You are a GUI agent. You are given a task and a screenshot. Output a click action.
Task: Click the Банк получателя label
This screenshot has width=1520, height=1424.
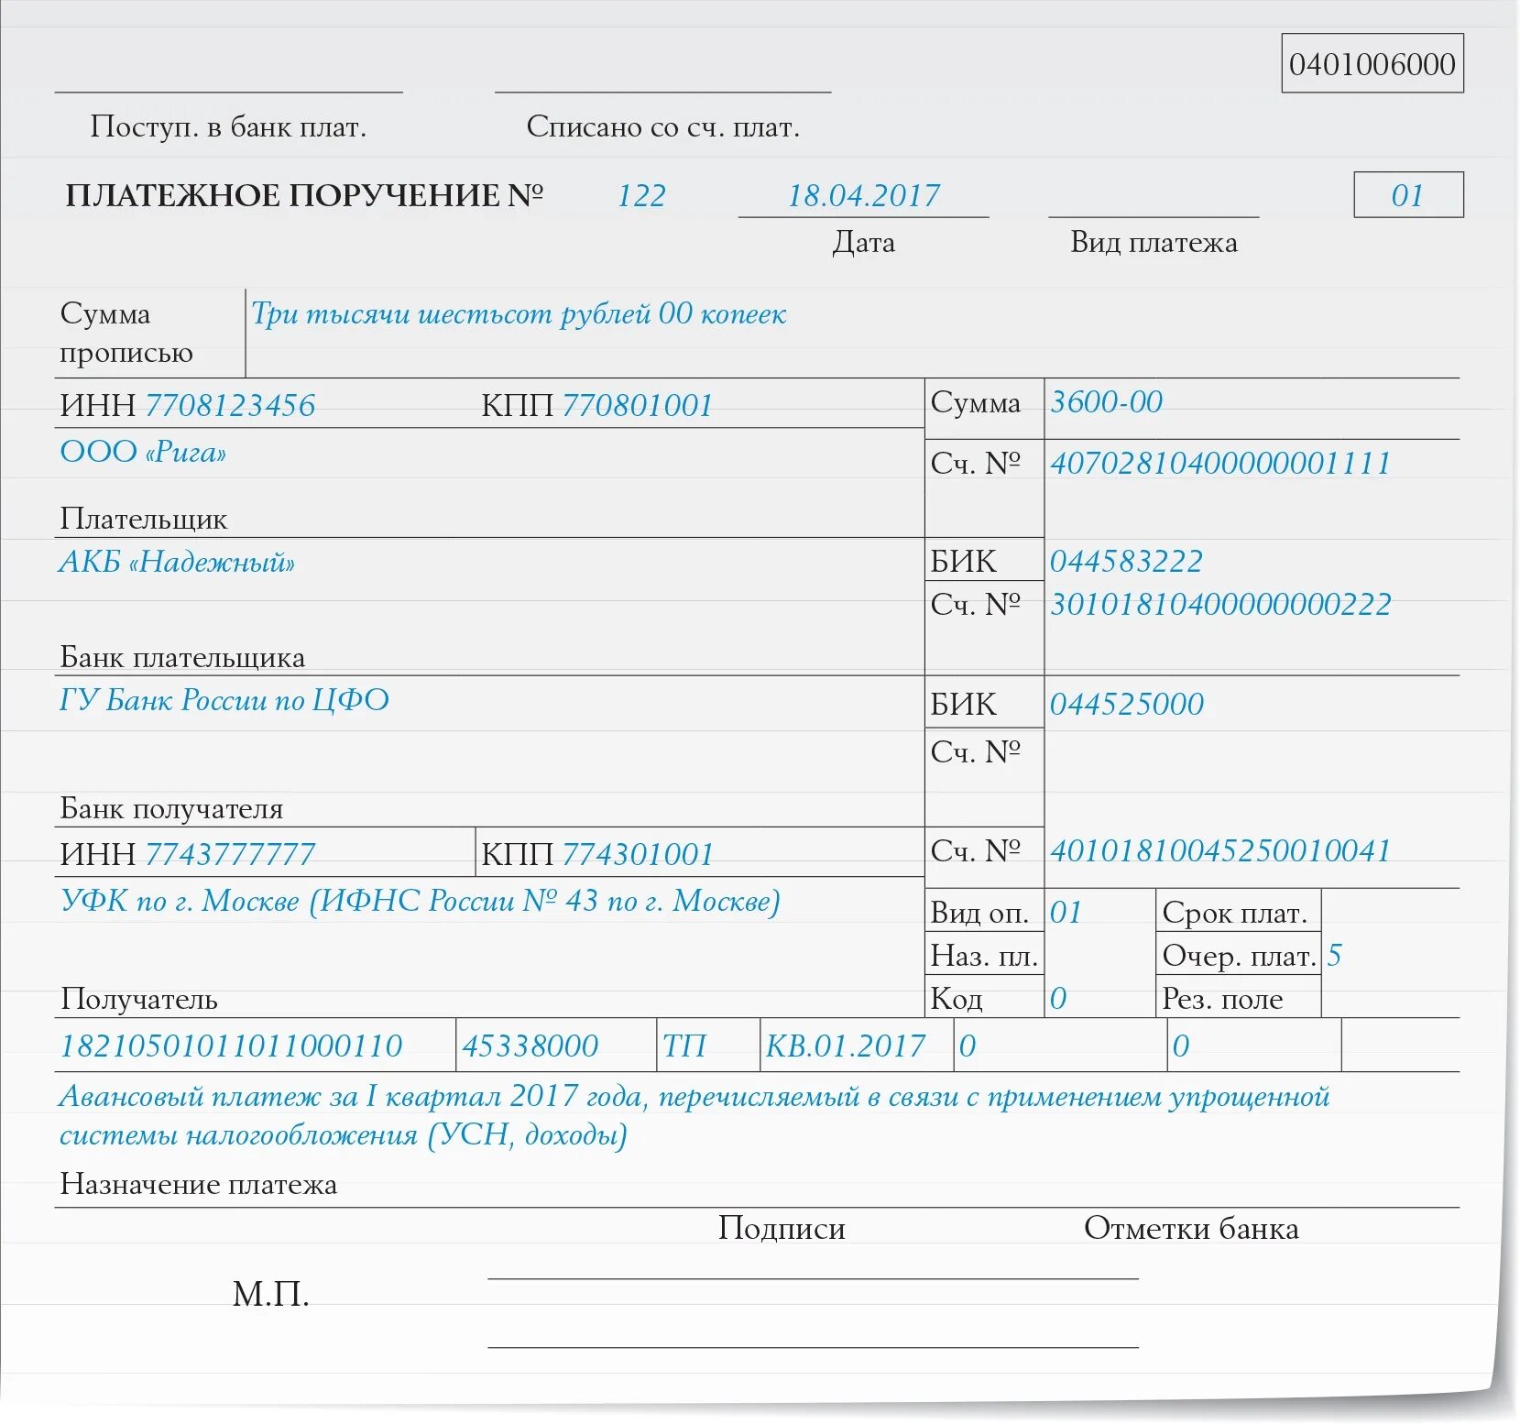click(171, 808)
